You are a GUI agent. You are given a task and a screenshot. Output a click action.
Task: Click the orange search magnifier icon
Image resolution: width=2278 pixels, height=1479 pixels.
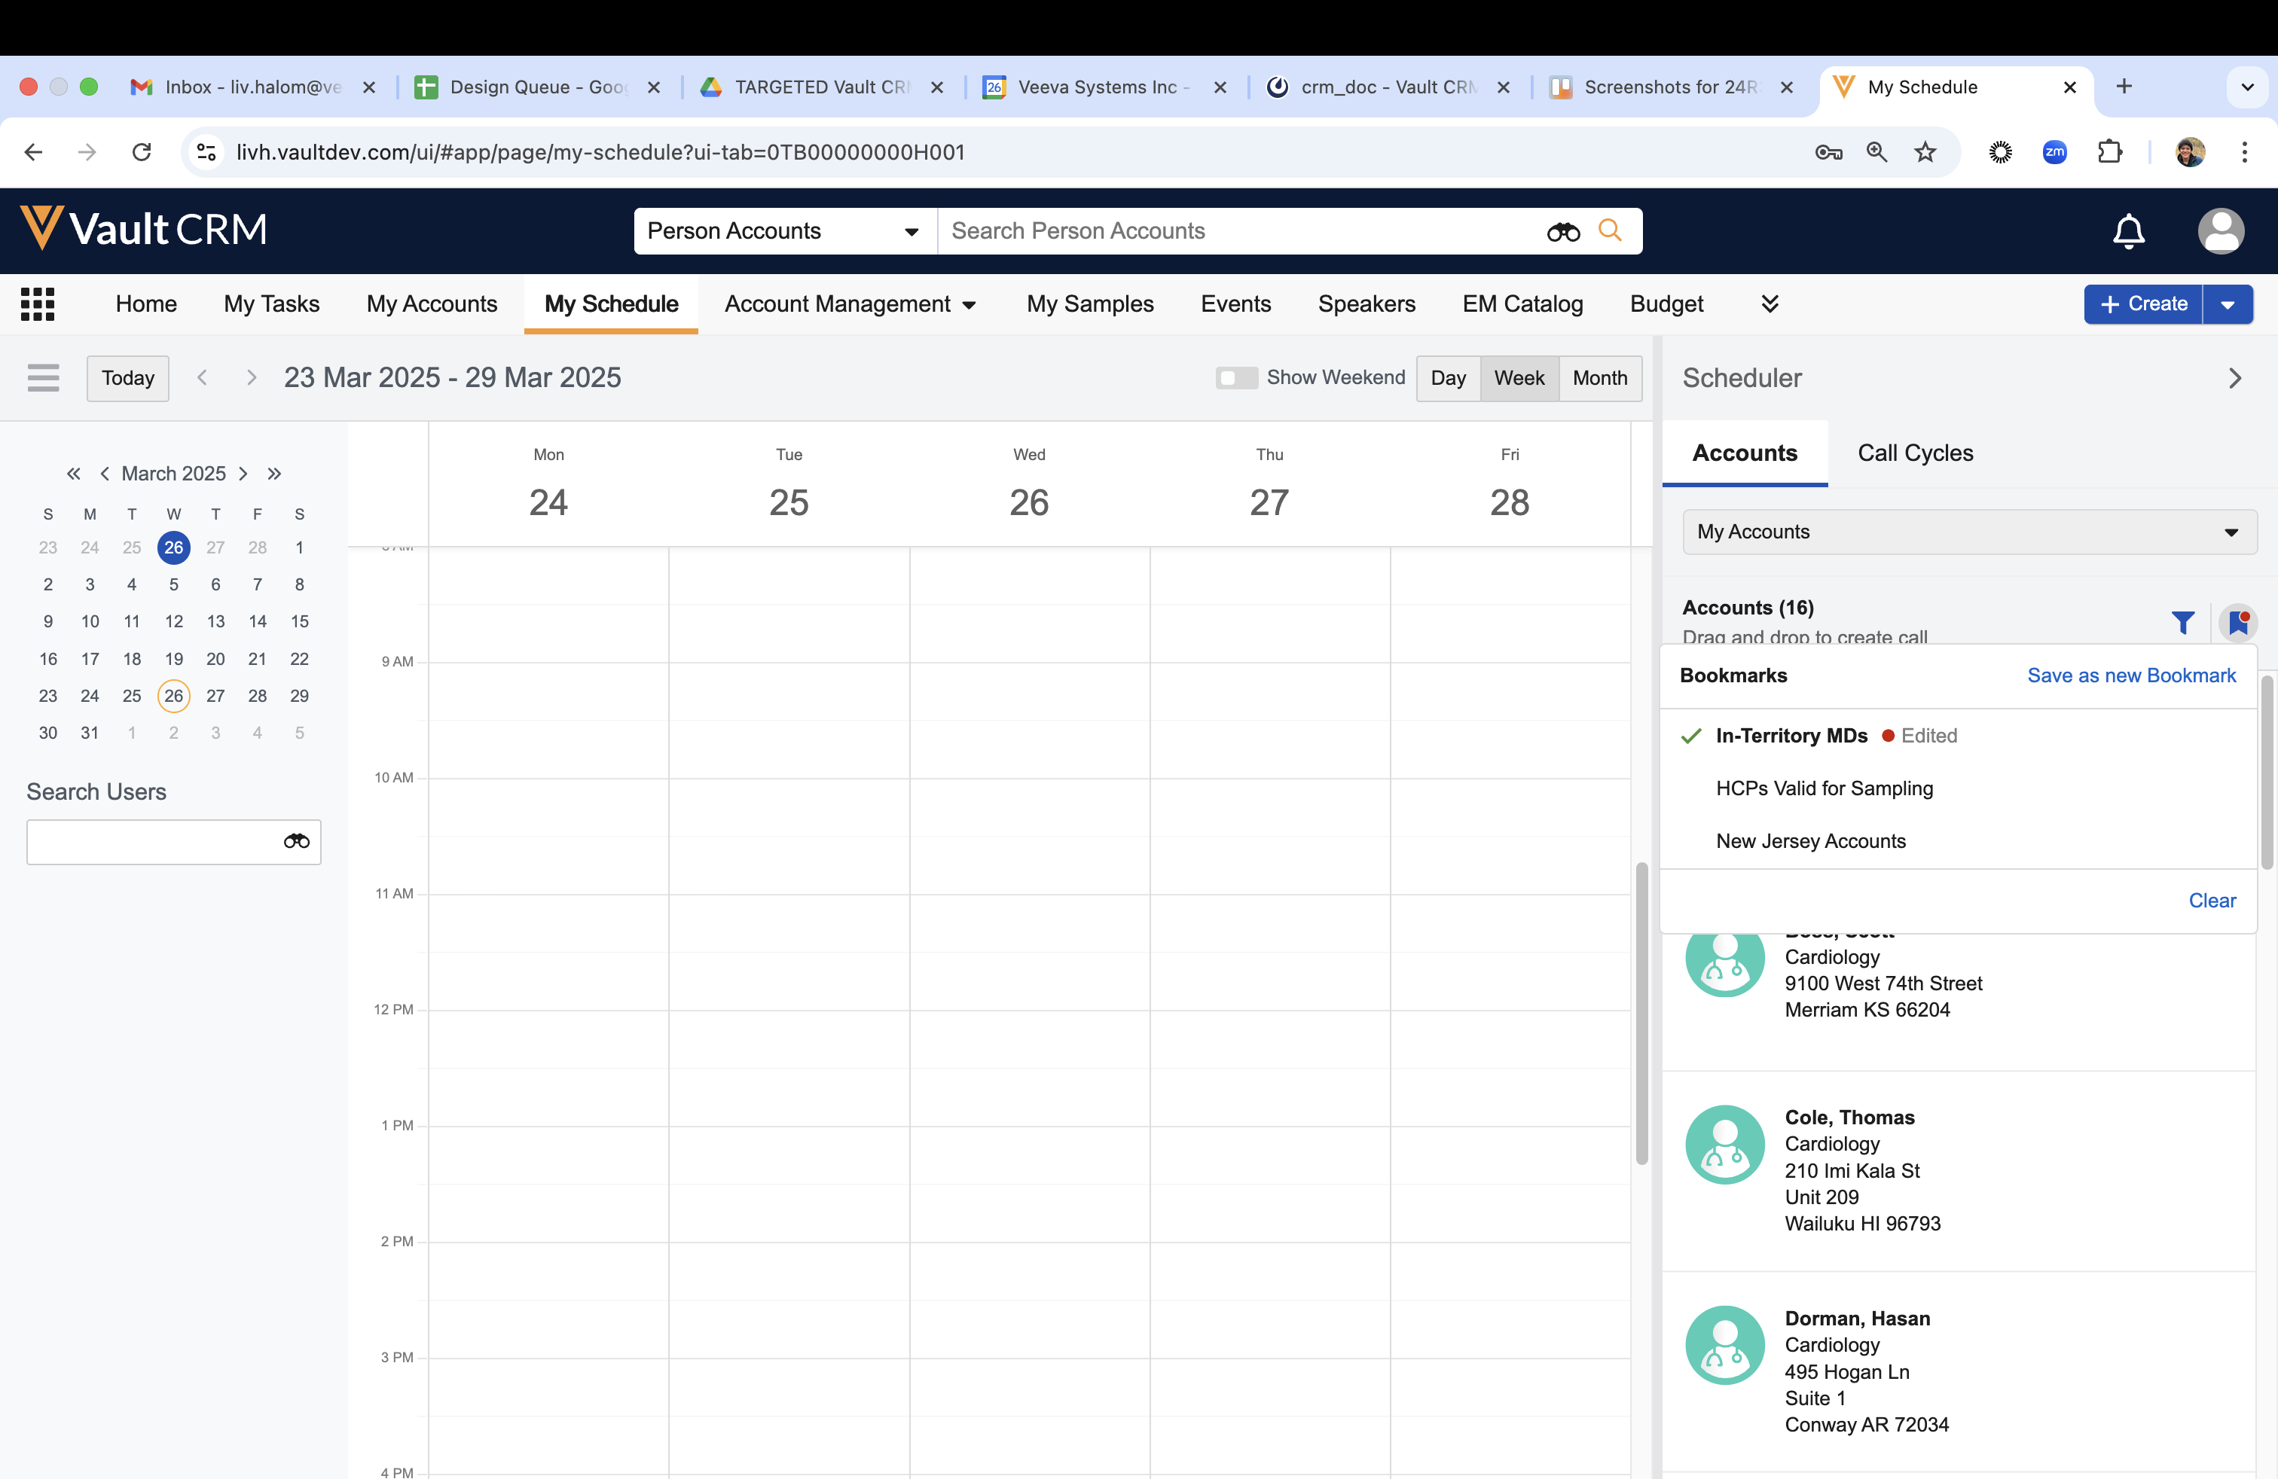(1610, 230)
